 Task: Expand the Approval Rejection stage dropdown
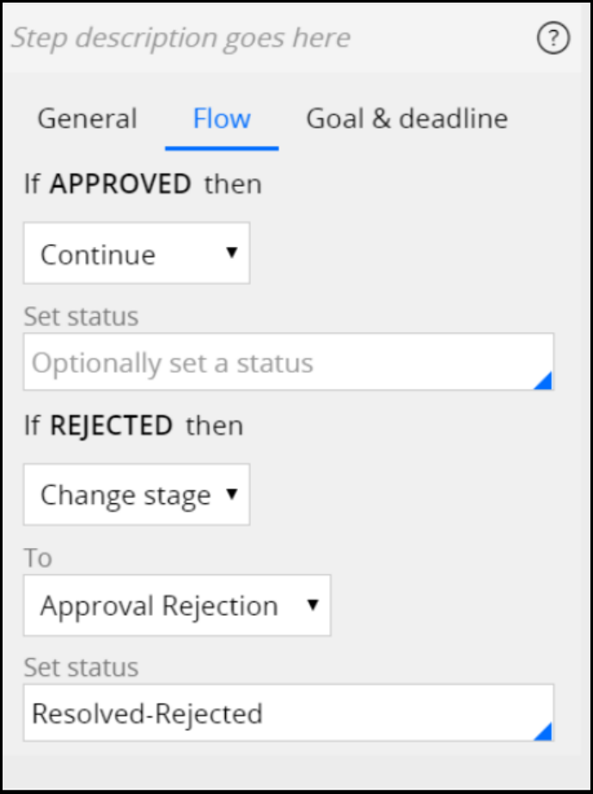(176, 606)
